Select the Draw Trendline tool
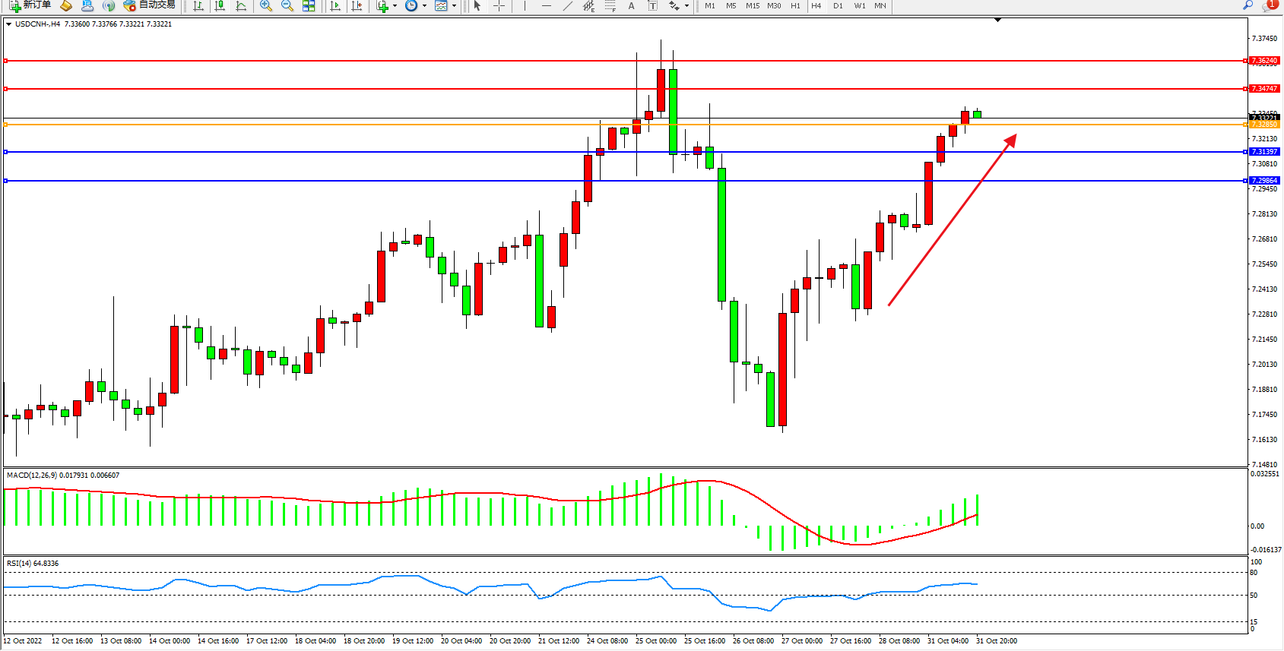This screenshot has height=651, width=1284. (567, 5)
